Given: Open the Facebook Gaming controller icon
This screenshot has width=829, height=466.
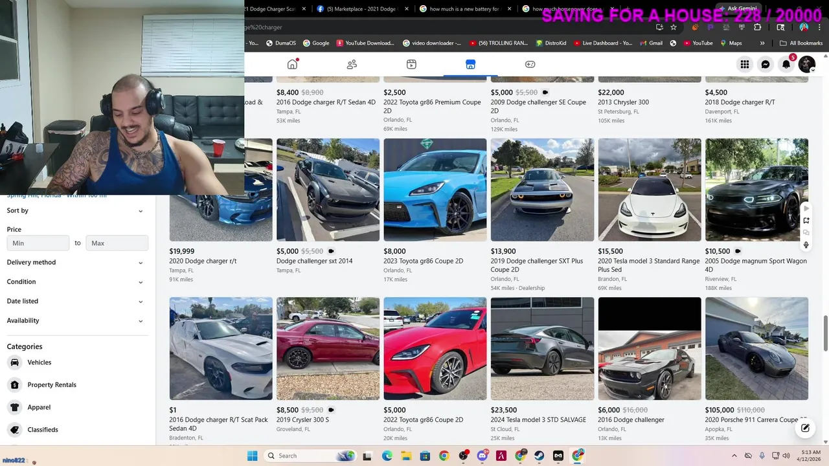Looking at the screenshot, I should coord(530,64).
